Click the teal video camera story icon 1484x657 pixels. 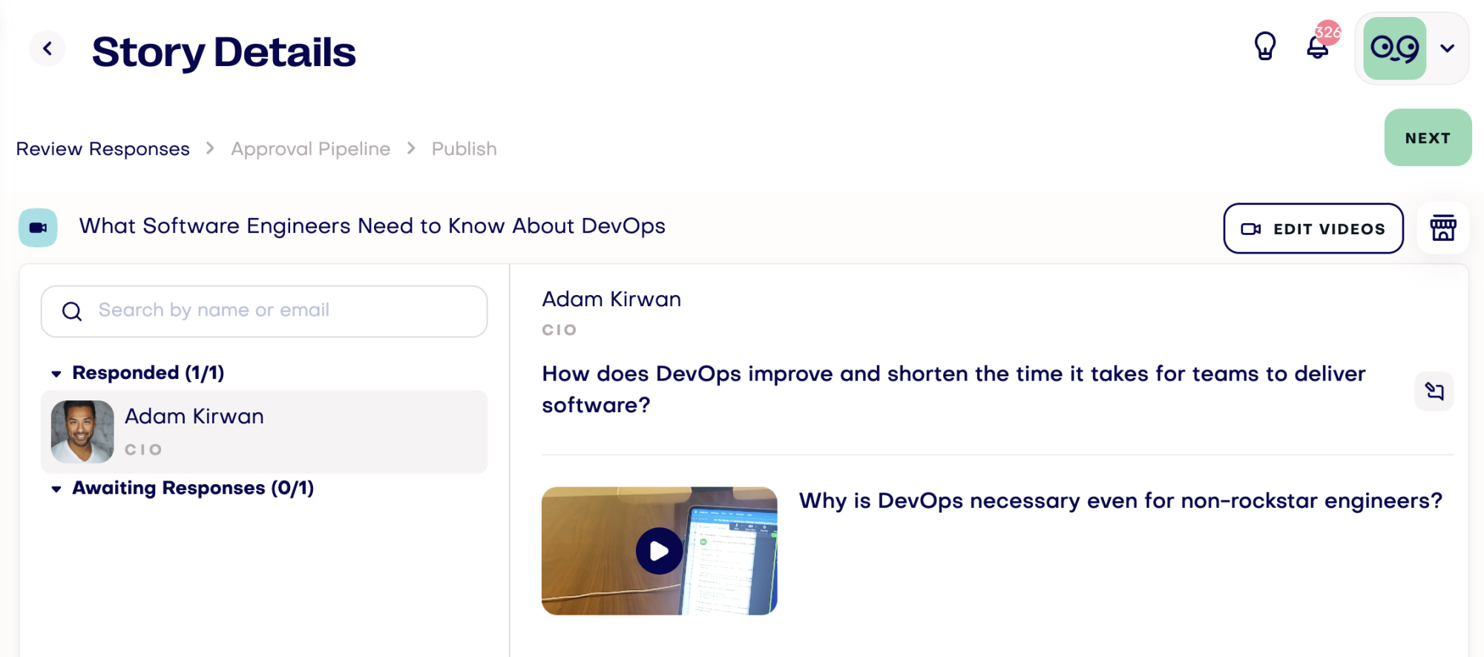point(38,228)
